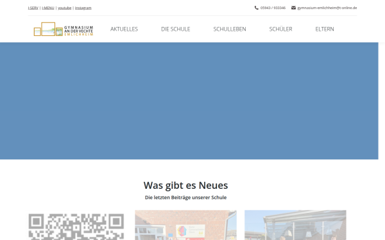Image resolution: width=385 pixels, height=240 pixels.
Task: Open the DIE SCHULE menu
Action: pyautogui.click(x=176, y=29)
